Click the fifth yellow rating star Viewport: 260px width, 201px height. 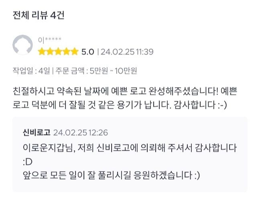[x=75, y=52]
